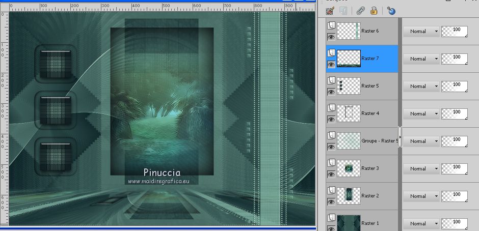The height and width of the screenshot is (231, 479).
Task: Click the opacity slider of Raster 6
Action: pyautogui.click(x=455, y=32)
